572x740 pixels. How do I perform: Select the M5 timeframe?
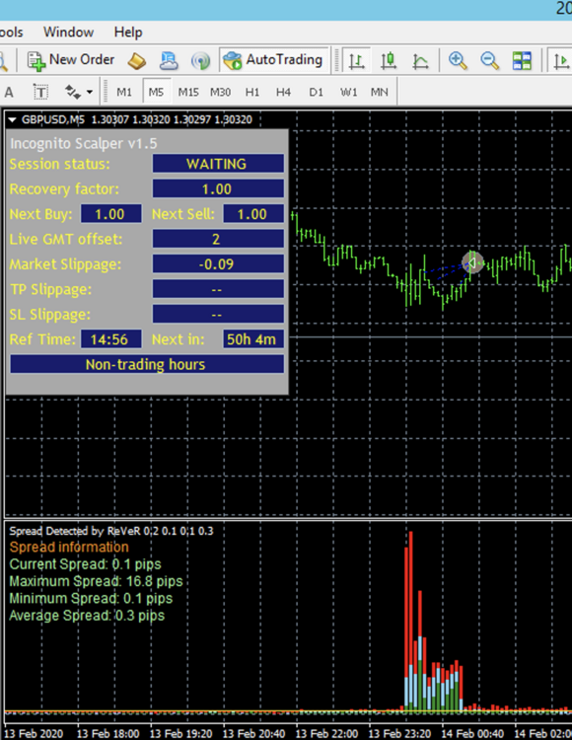156,92
